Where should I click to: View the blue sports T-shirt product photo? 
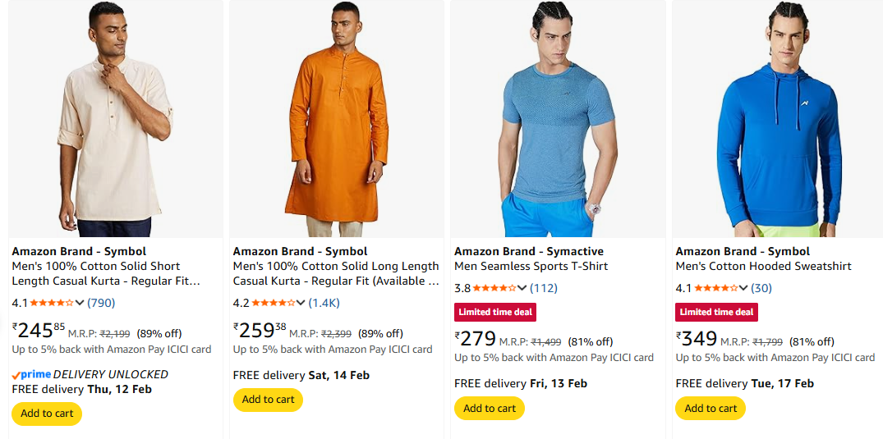[558, 120]
